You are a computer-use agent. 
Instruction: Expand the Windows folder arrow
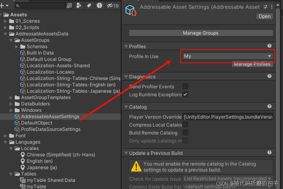point(11,110)
